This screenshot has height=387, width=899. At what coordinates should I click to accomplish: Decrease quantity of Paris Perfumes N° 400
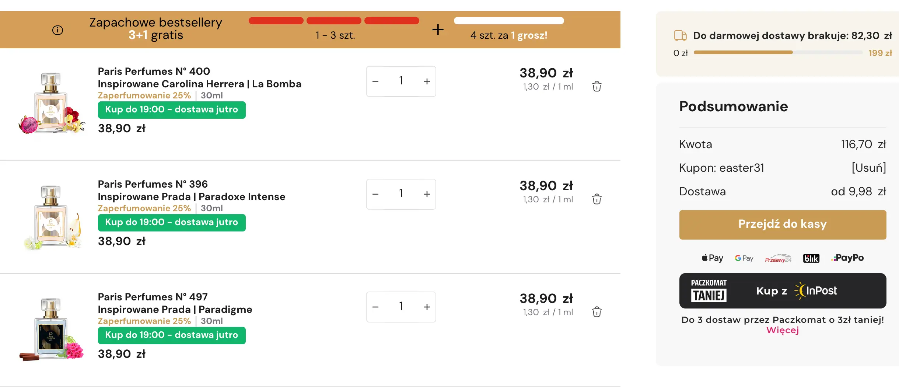click(375, 81)
